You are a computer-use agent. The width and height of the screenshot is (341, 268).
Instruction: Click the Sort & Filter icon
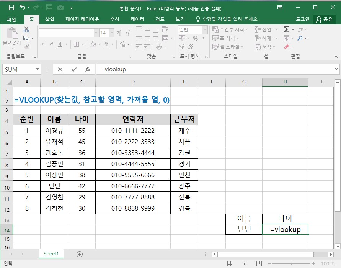[300, 29]
